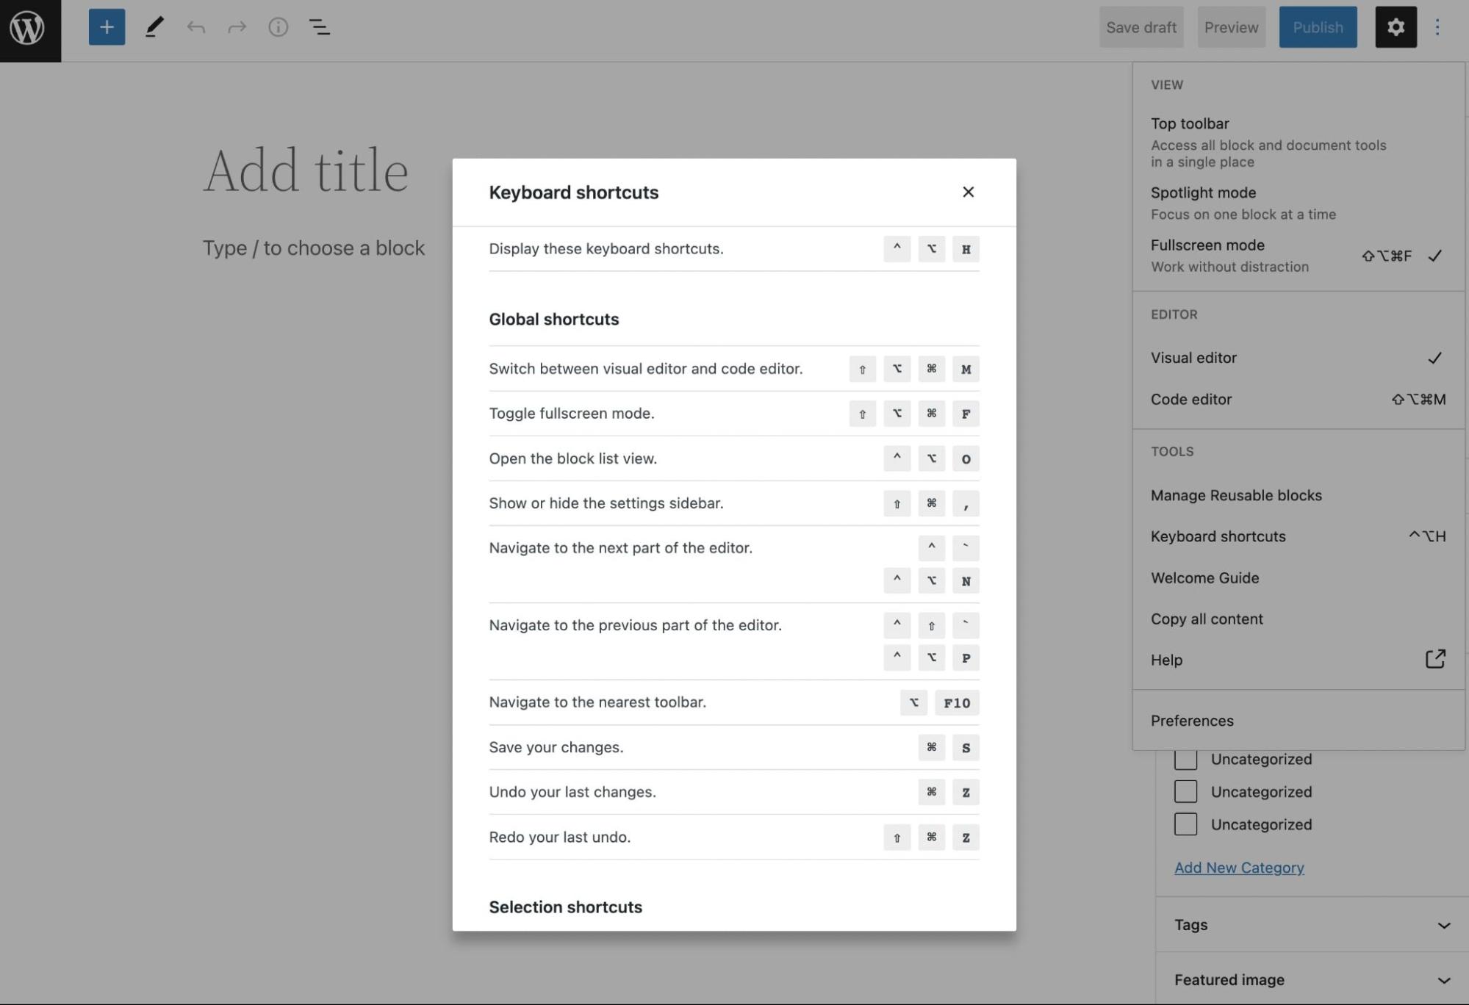Open the document details info icon
Image resolution: width=1469 pixels, height=1005 pixels.
pos(278,27)
